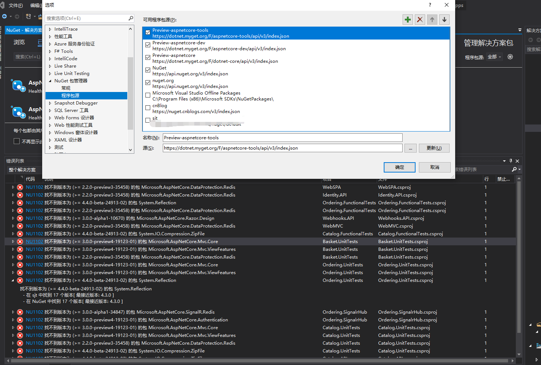This screenshot has width=541, height=365.
Task: Switch to the 浏览 tab in NuGet manager
Action: point(19,42)
